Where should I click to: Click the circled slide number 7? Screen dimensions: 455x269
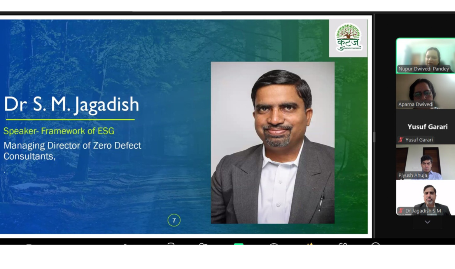pyautogui.click(x=174, y=220)
